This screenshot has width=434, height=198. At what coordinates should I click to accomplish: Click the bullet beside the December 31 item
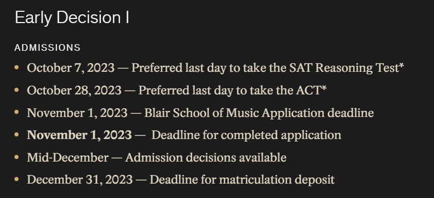pyautogui.click(x=16, y=179)
